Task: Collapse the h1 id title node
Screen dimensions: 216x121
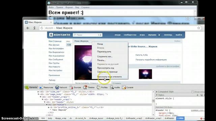Action: (47, 105)
